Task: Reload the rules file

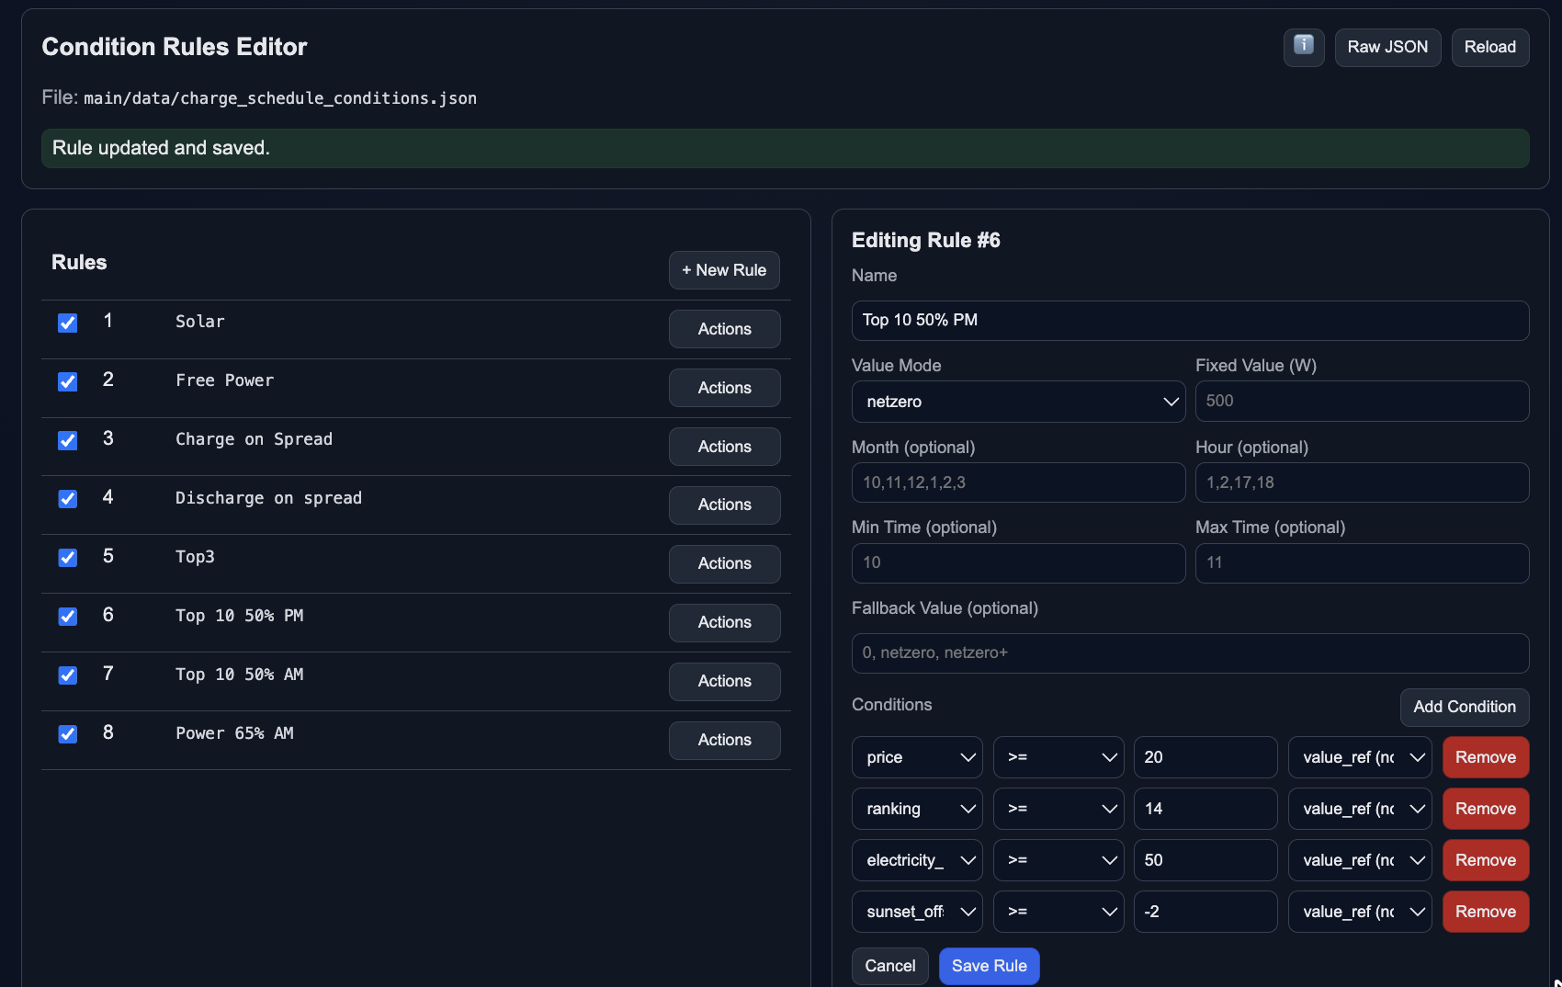Action: click(1489, 47)
